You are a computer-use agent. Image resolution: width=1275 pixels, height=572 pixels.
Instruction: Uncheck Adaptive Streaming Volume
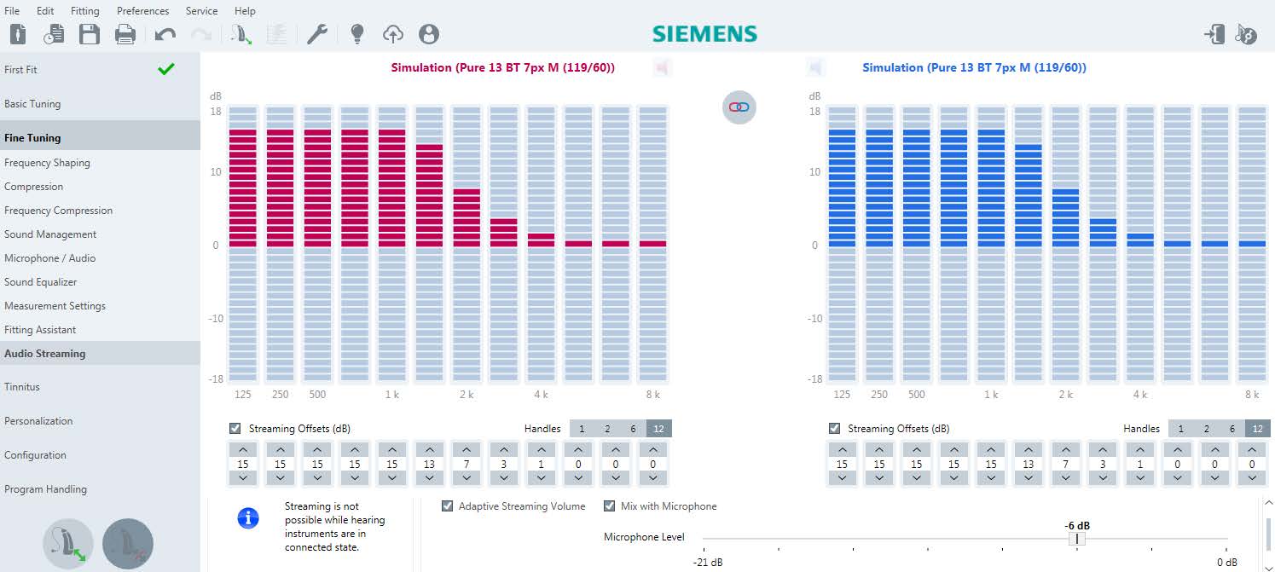448,506
